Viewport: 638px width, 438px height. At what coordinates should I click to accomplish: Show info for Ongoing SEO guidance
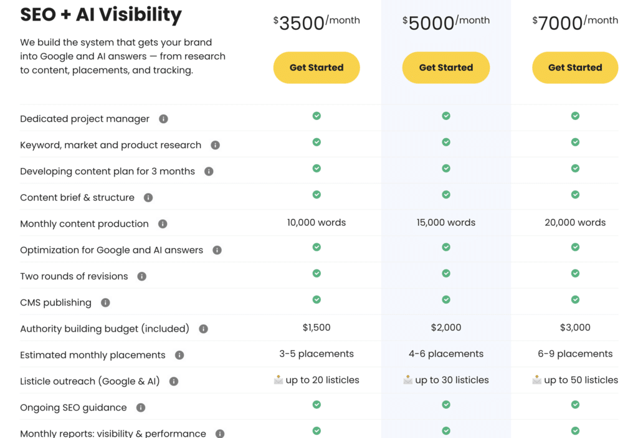[141, 408]
